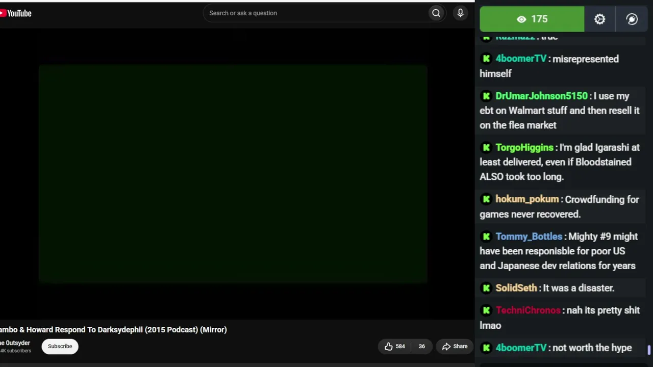Image resolution: width=653 pixels, height=367 pixels.
Task: Click the green 175 viewer count button
Action: point(532,19)
